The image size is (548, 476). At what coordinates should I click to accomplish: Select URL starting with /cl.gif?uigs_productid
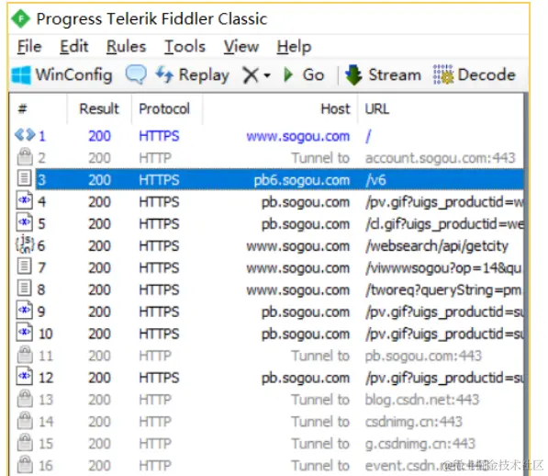444,224
